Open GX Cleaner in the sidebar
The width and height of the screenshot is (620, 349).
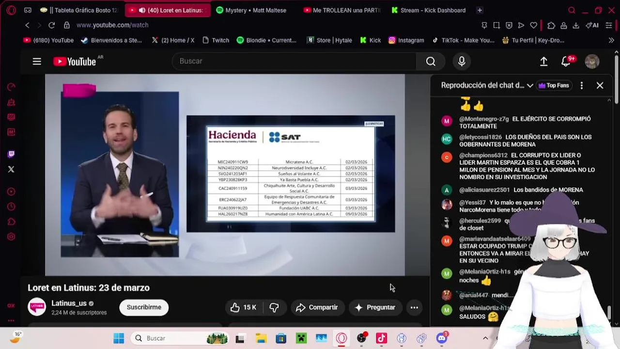click(11, 102)
